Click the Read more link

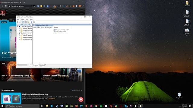click(52, 99)
